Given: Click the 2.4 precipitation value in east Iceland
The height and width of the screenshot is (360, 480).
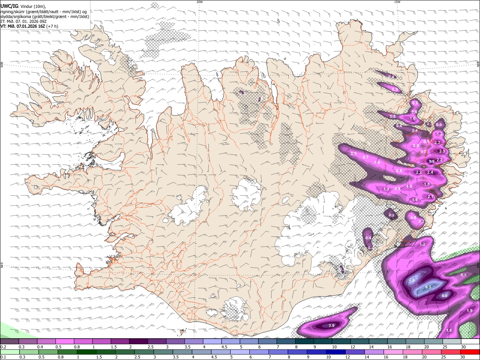Looking at the screenshot, I should (430, 172).
